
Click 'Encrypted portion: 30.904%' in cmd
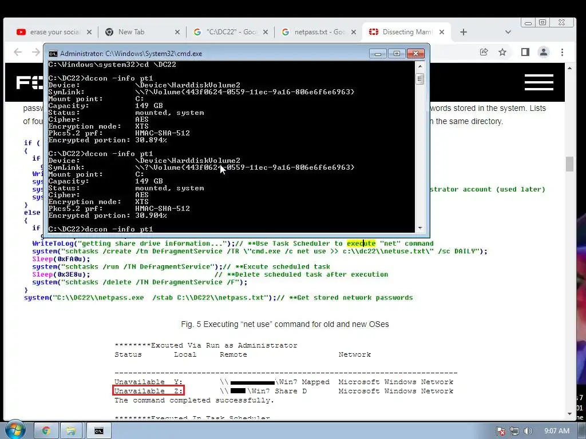[108, 215]
